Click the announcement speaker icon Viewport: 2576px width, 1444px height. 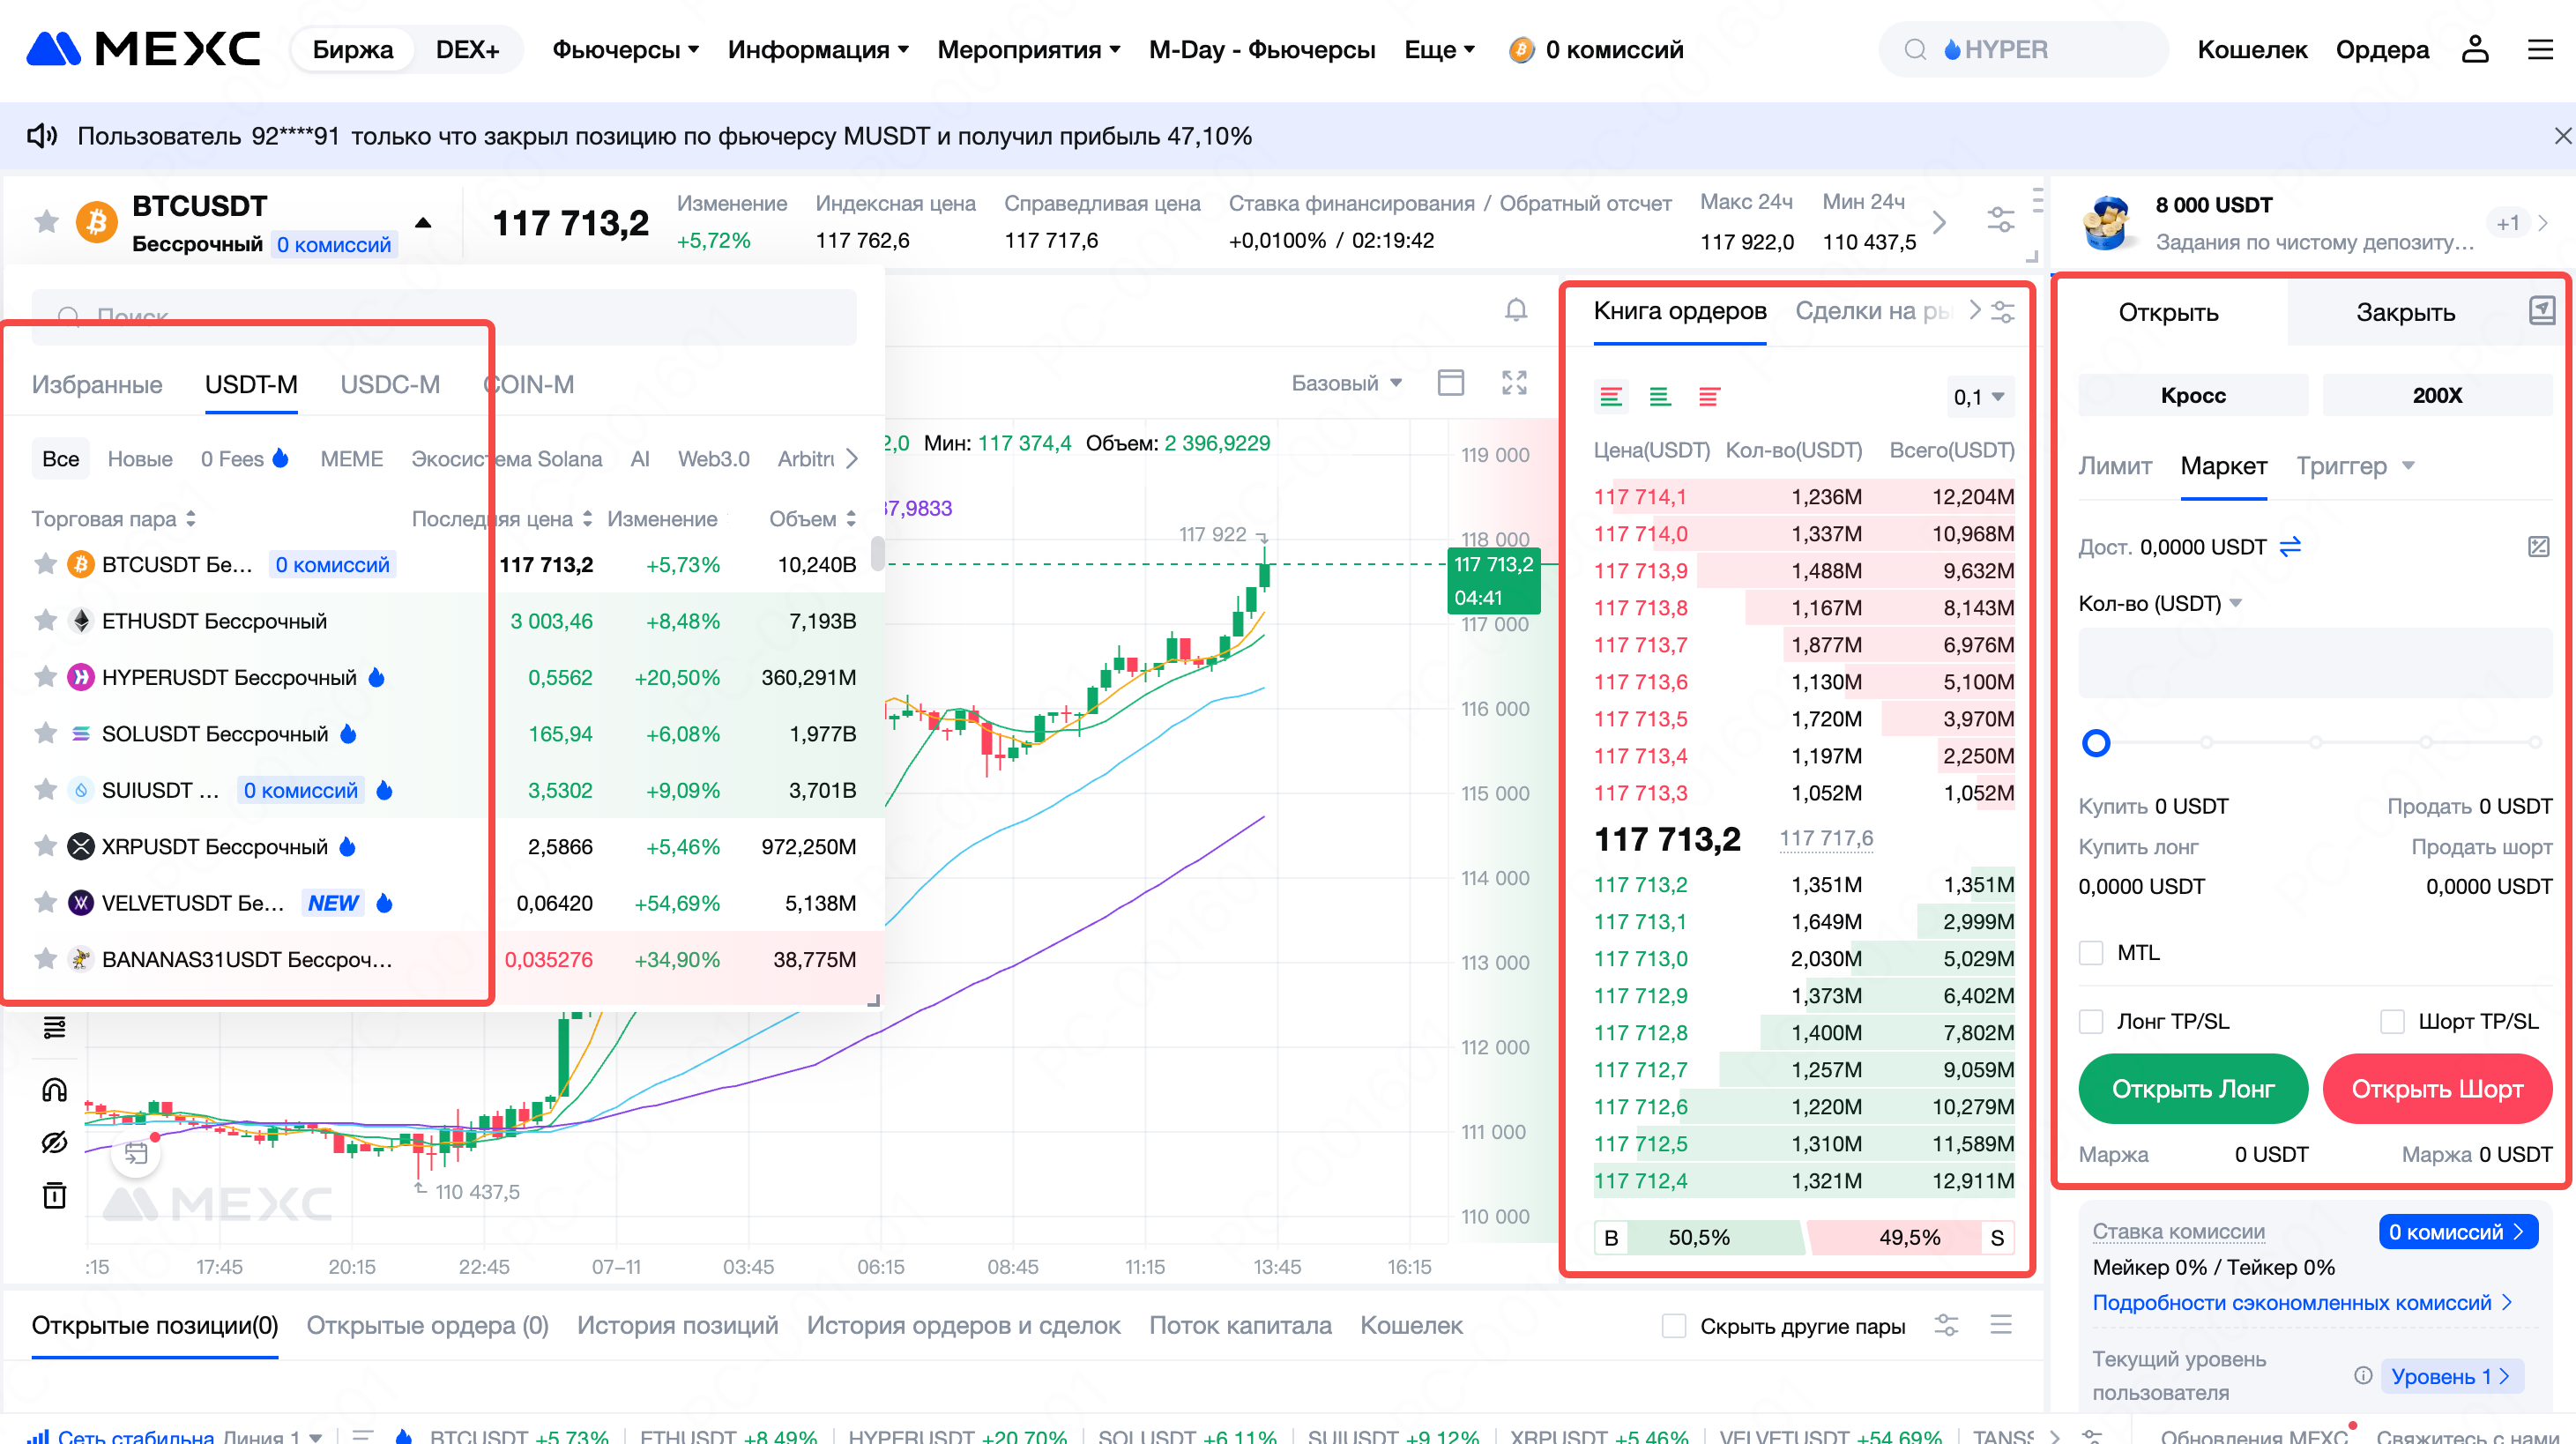[x=42, y=136]
